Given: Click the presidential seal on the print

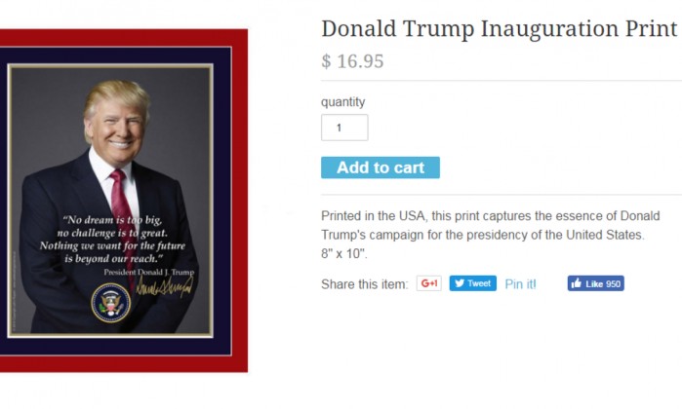Looking at the screenshot, I should tap(110, 303).
